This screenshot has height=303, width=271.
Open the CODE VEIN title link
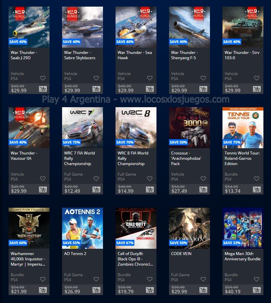(x=181, y=253)
